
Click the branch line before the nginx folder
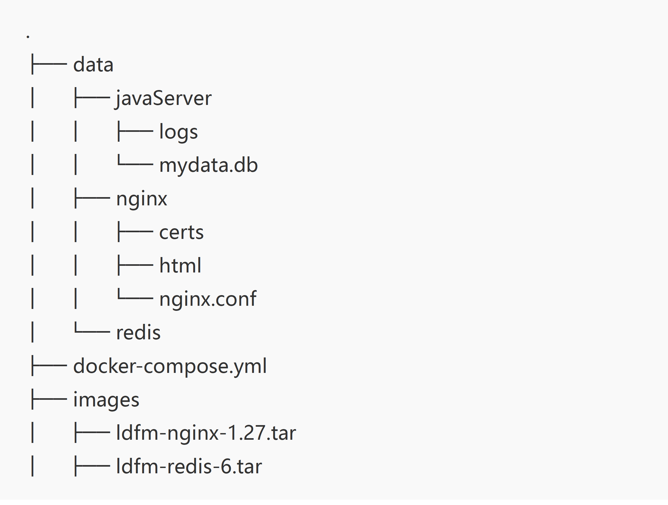click(92, 198)
